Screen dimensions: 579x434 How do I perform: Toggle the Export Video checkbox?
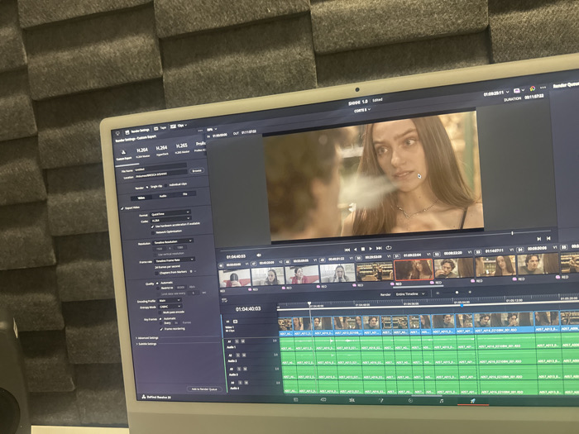click(122, 209)
